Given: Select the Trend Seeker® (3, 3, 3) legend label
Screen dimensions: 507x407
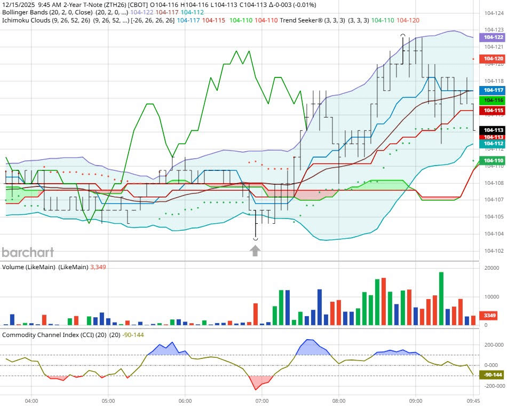Looking at the screenshot, I should [312, 20].
